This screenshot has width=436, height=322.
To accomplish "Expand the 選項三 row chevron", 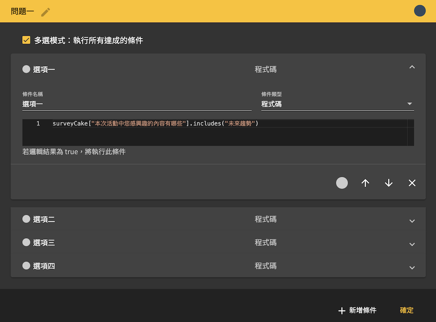I will click(x=412, y=244).
